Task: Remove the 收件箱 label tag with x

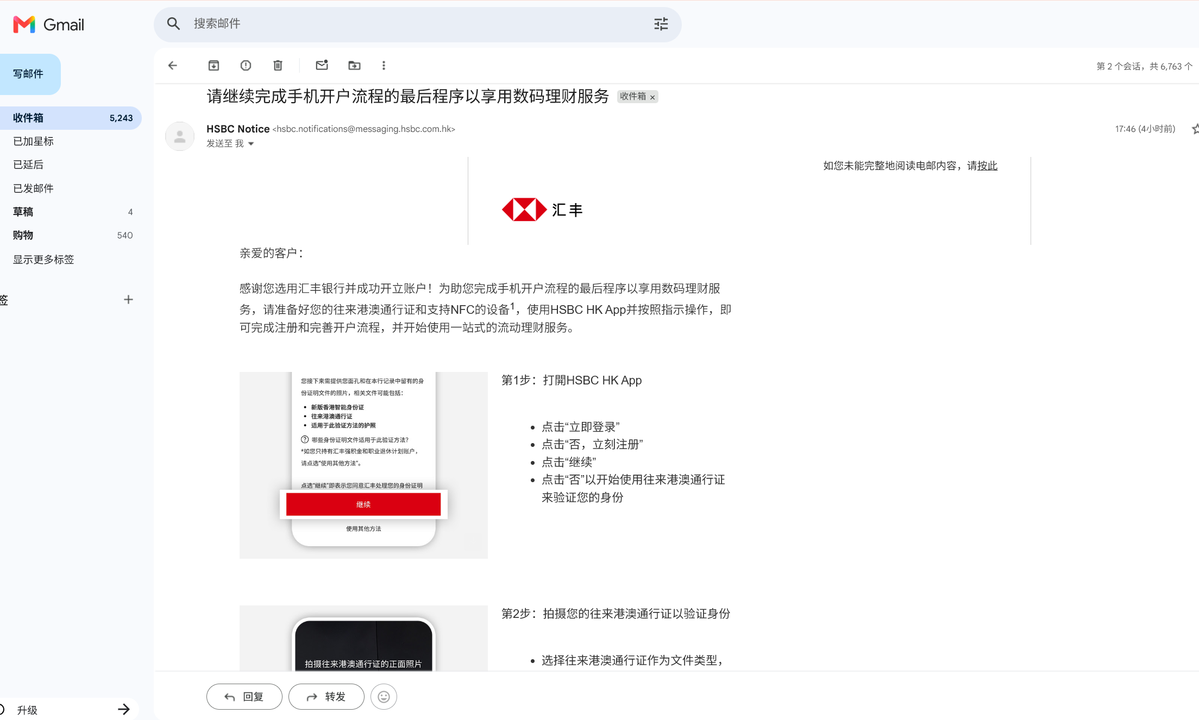Action: coord(652,97)
